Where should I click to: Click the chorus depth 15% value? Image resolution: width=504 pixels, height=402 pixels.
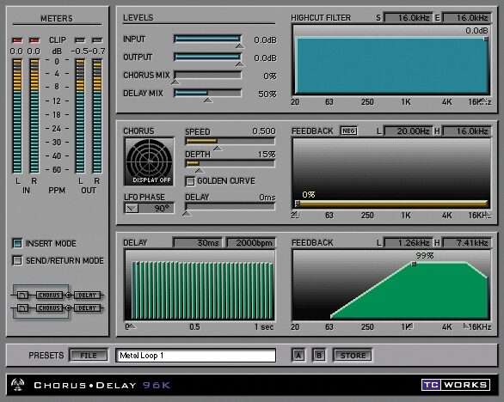(267, 154)
